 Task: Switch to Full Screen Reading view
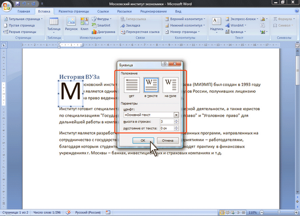[227, 212]
